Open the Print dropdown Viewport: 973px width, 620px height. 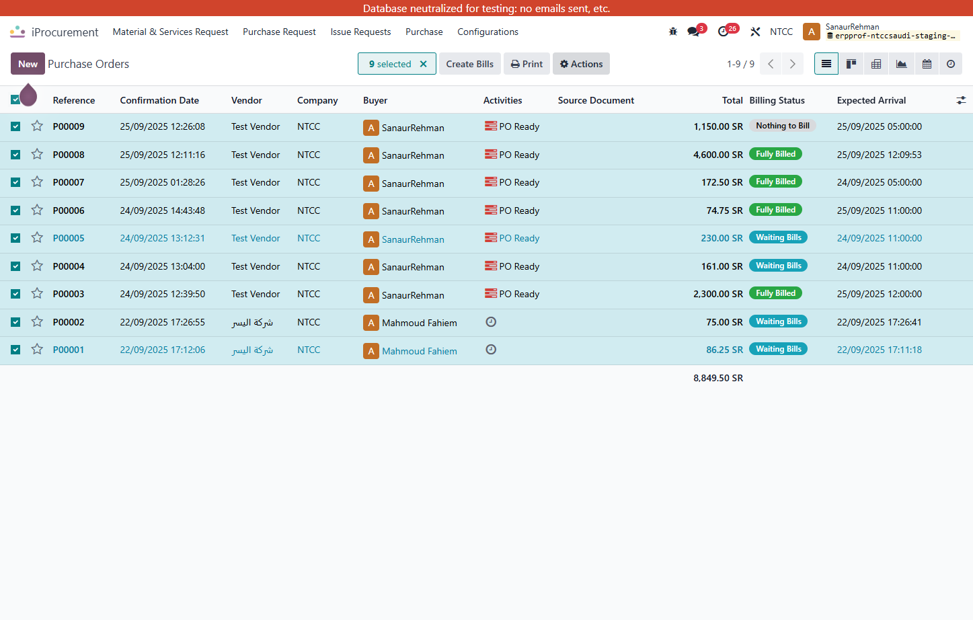coord(527,64)
